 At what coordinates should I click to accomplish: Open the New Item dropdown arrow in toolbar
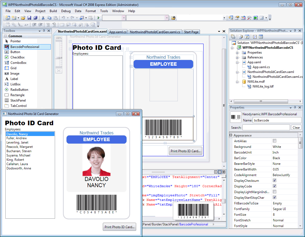click(18, 18)
